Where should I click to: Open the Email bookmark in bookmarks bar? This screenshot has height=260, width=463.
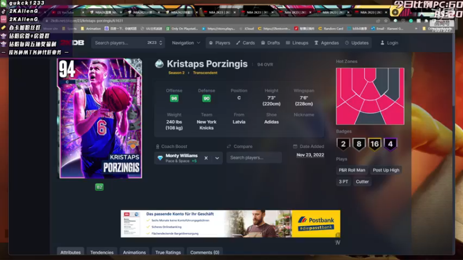click(x=387, y=28)
